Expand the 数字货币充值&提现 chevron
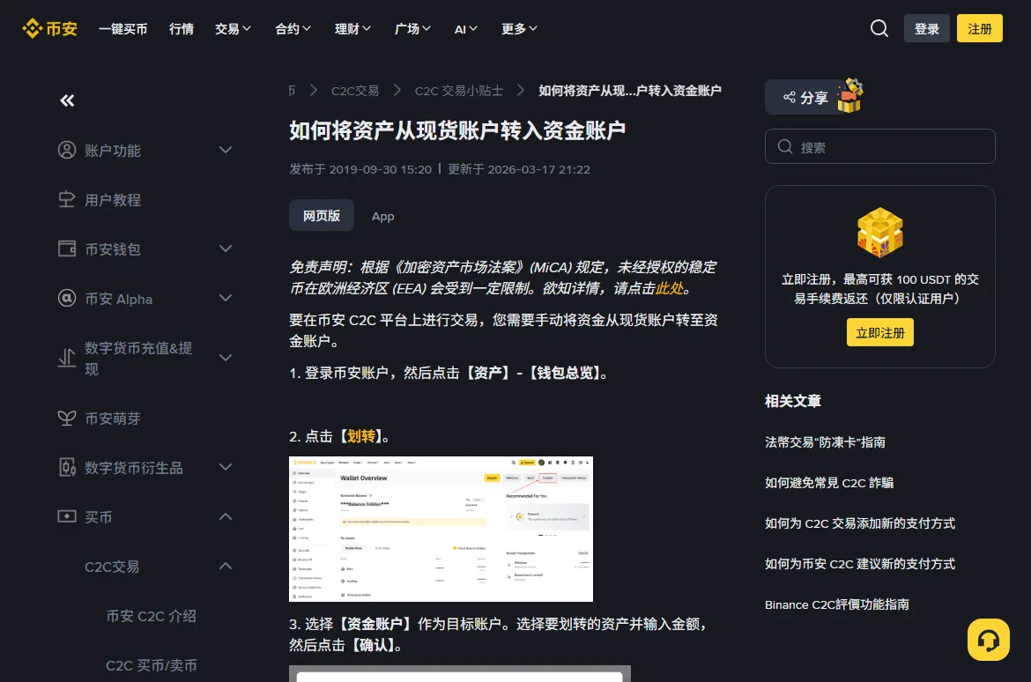 pos(226,358)
